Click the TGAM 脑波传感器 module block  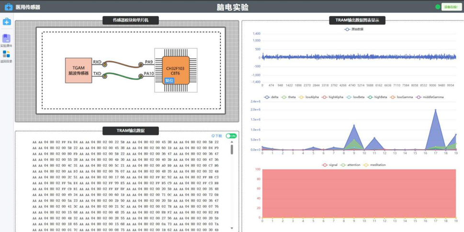(x=79, y=71)
